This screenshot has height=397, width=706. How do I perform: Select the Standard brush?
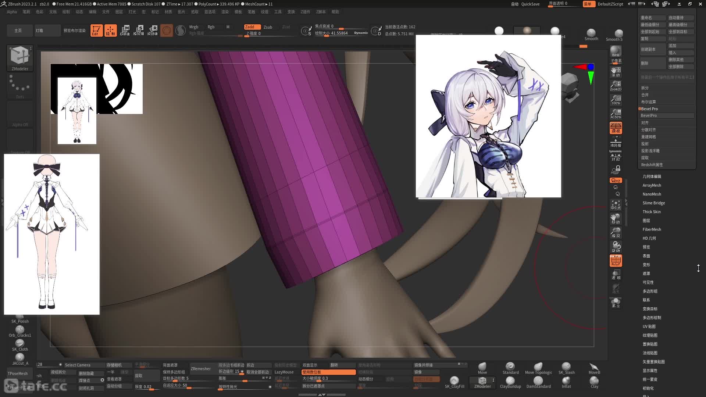tap(510, 368)
